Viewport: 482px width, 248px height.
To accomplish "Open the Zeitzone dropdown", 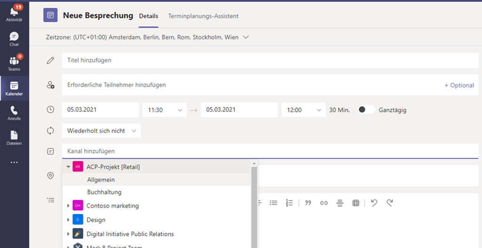I will 246,37.
